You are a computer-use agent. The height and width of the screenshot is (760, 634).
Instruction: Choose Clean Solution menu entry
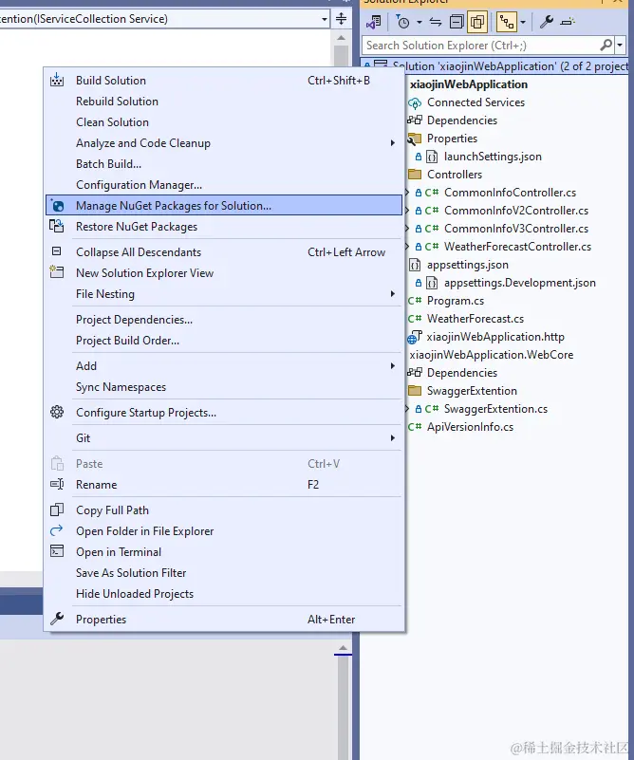click(224, 122)
